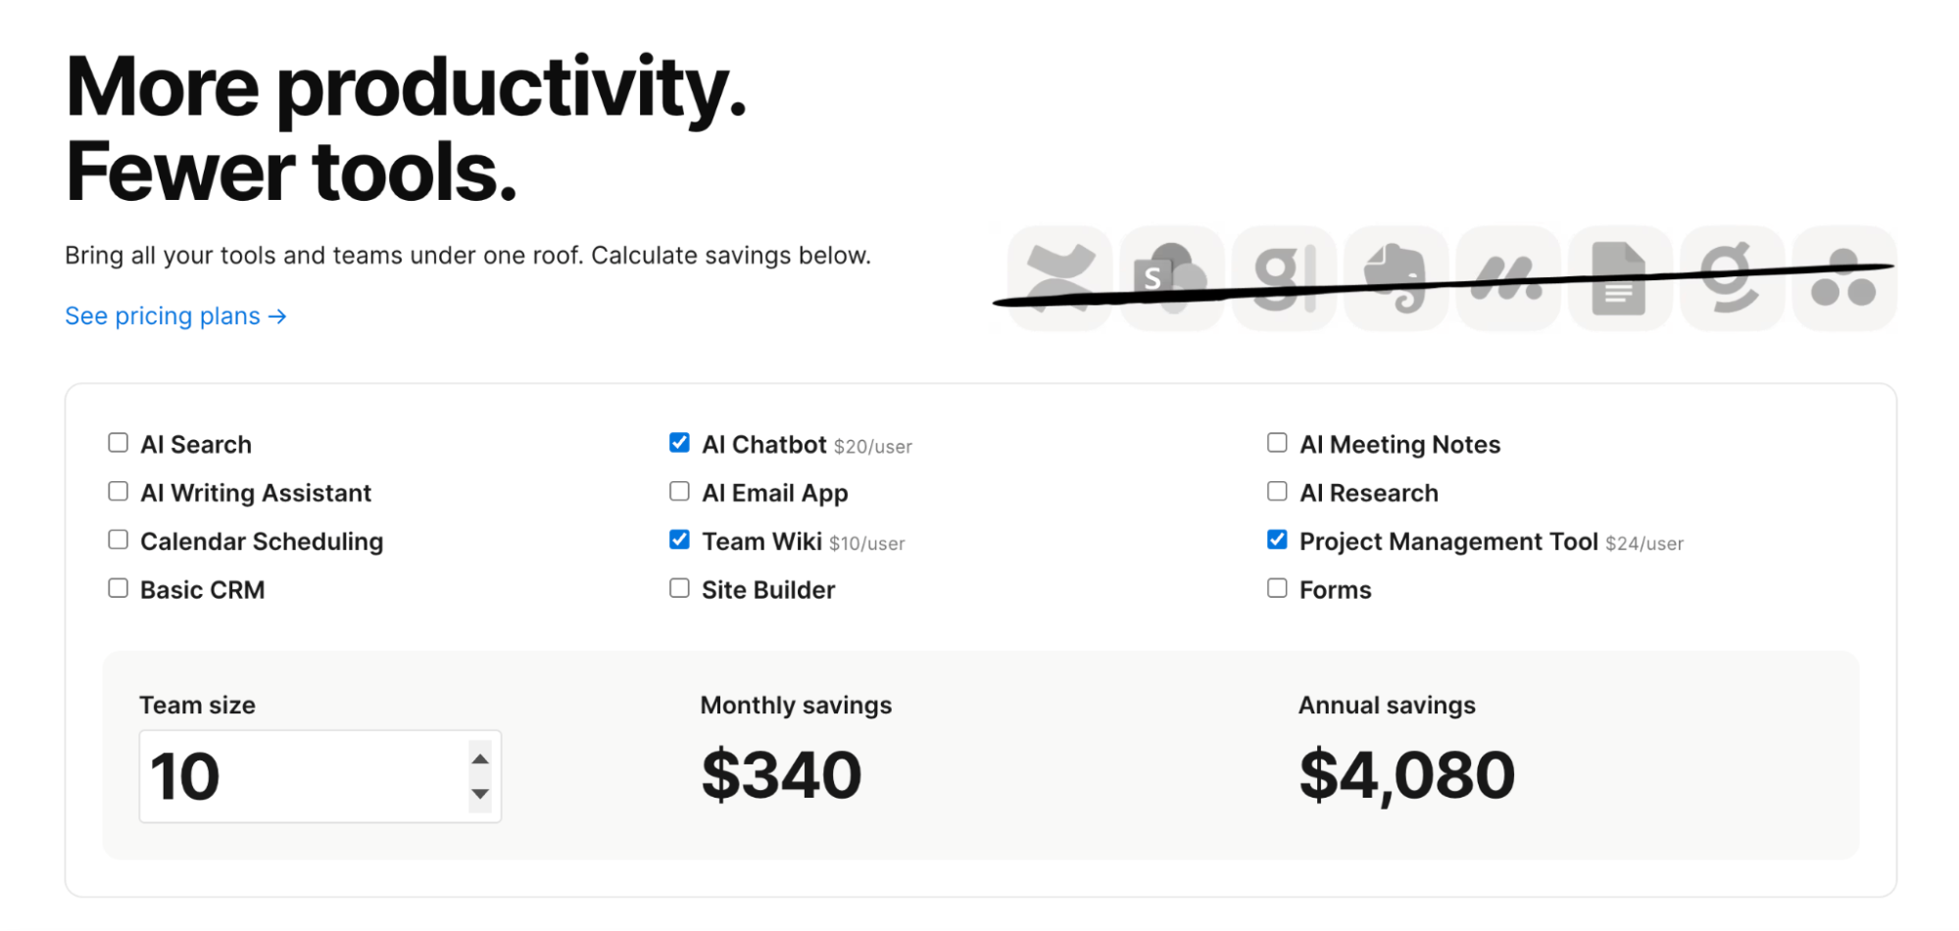Check the AI Meeting Notes box

(1277, 442)
